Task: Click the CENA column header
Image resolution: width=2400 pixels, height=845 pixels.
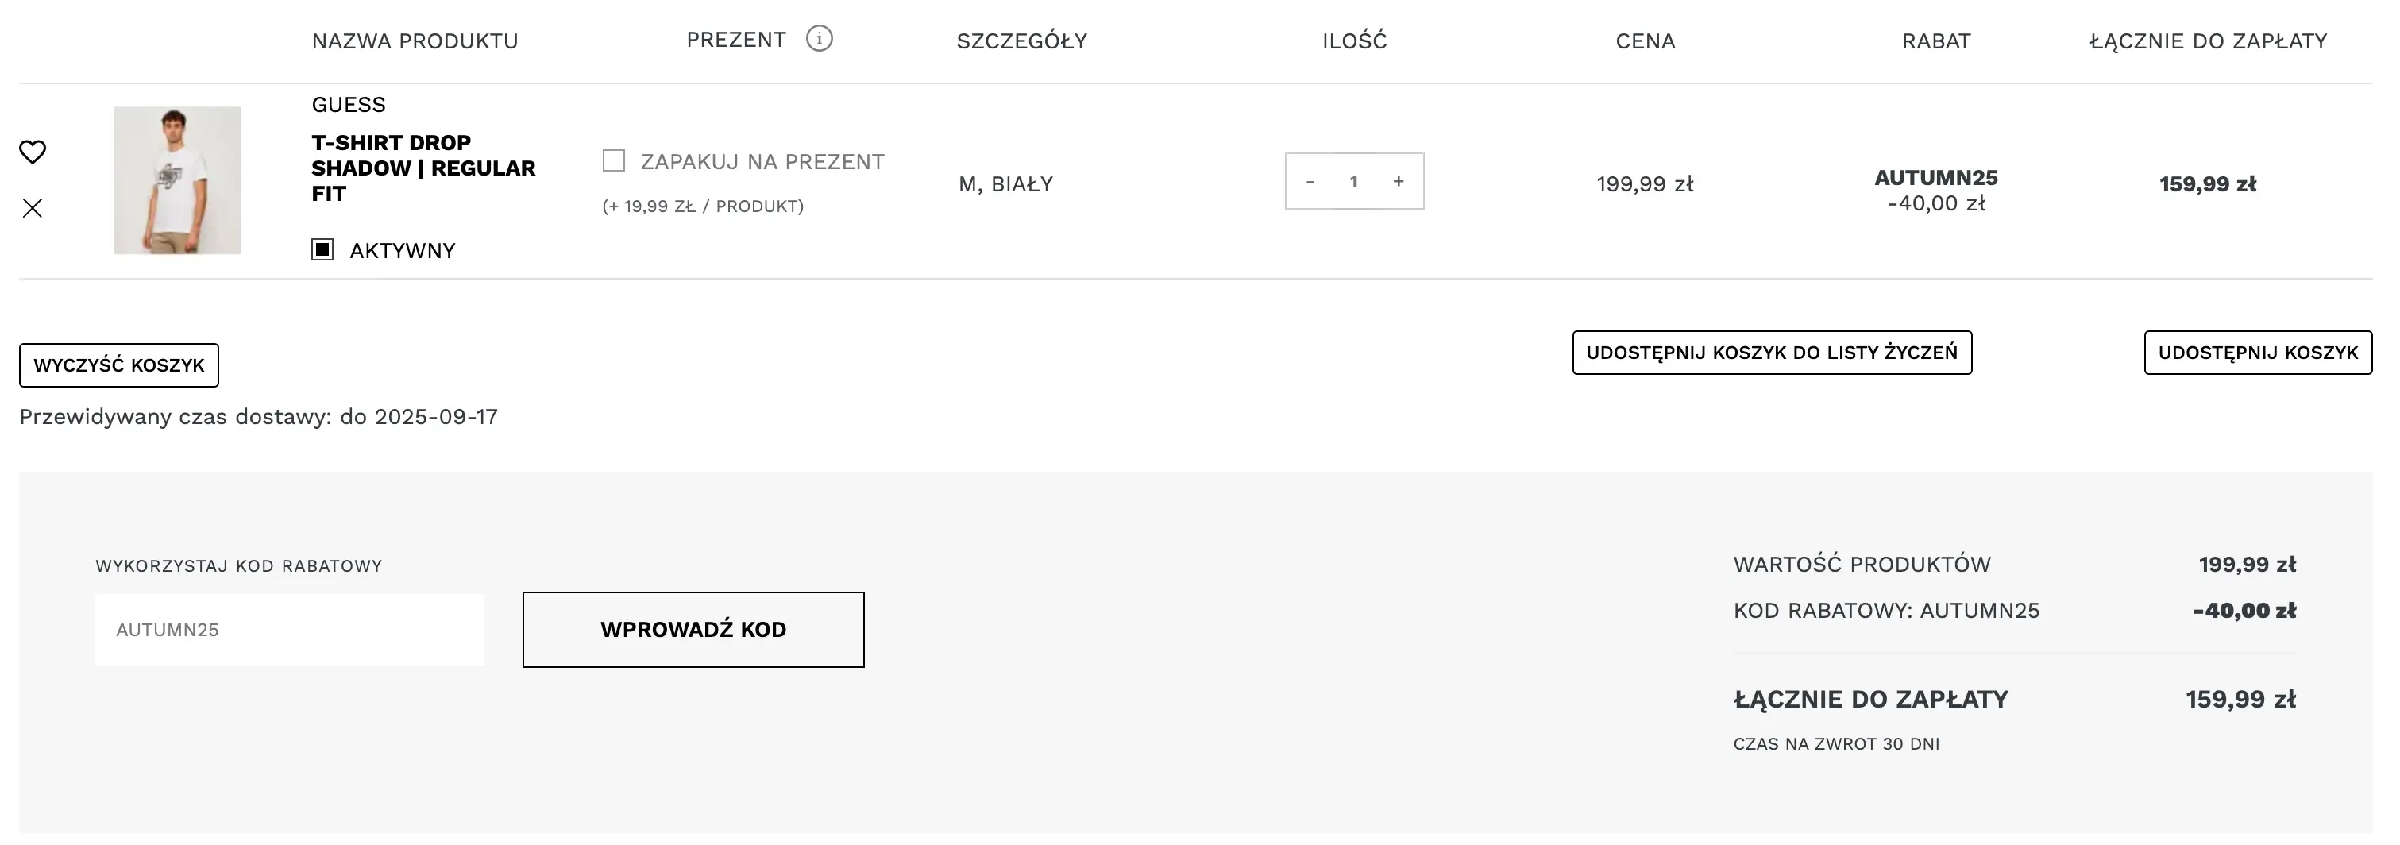Action: [x=1645, y=41]
